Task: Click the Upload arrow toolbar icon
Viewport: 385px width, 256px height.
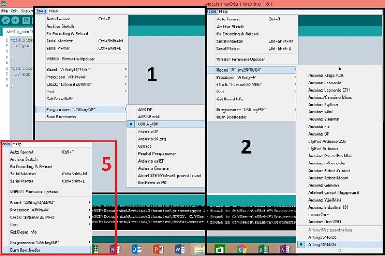Action: (x=15, y=20)
